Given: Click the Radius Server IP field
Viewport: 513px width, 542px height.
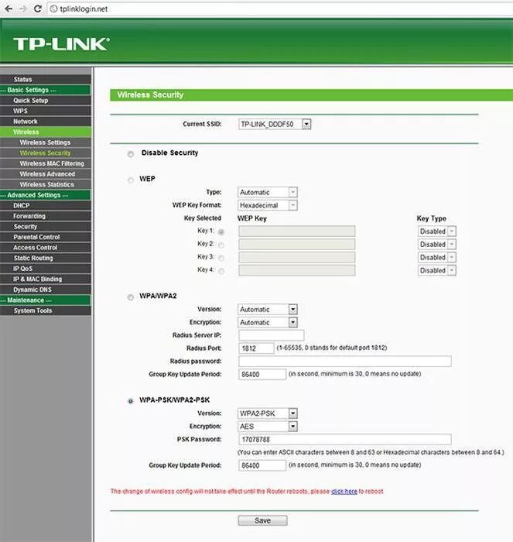Looking at the screenshot, I should click(271, 335).
